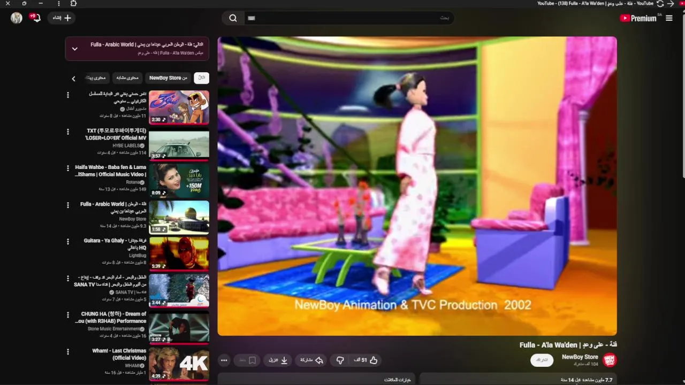This screenshot has width=685, height=385.
Task: Open options menu for CHUNG HA video
Action: point(68,315)
